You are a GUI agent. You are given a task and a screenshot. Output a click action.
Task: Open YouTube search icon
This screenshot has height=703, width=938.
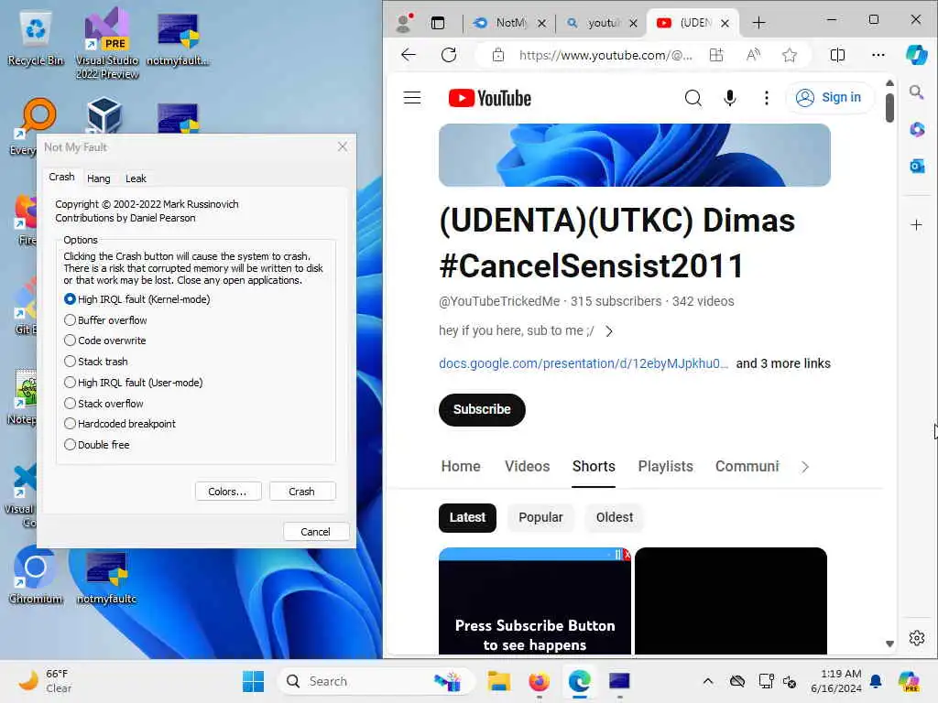[693, 97]
